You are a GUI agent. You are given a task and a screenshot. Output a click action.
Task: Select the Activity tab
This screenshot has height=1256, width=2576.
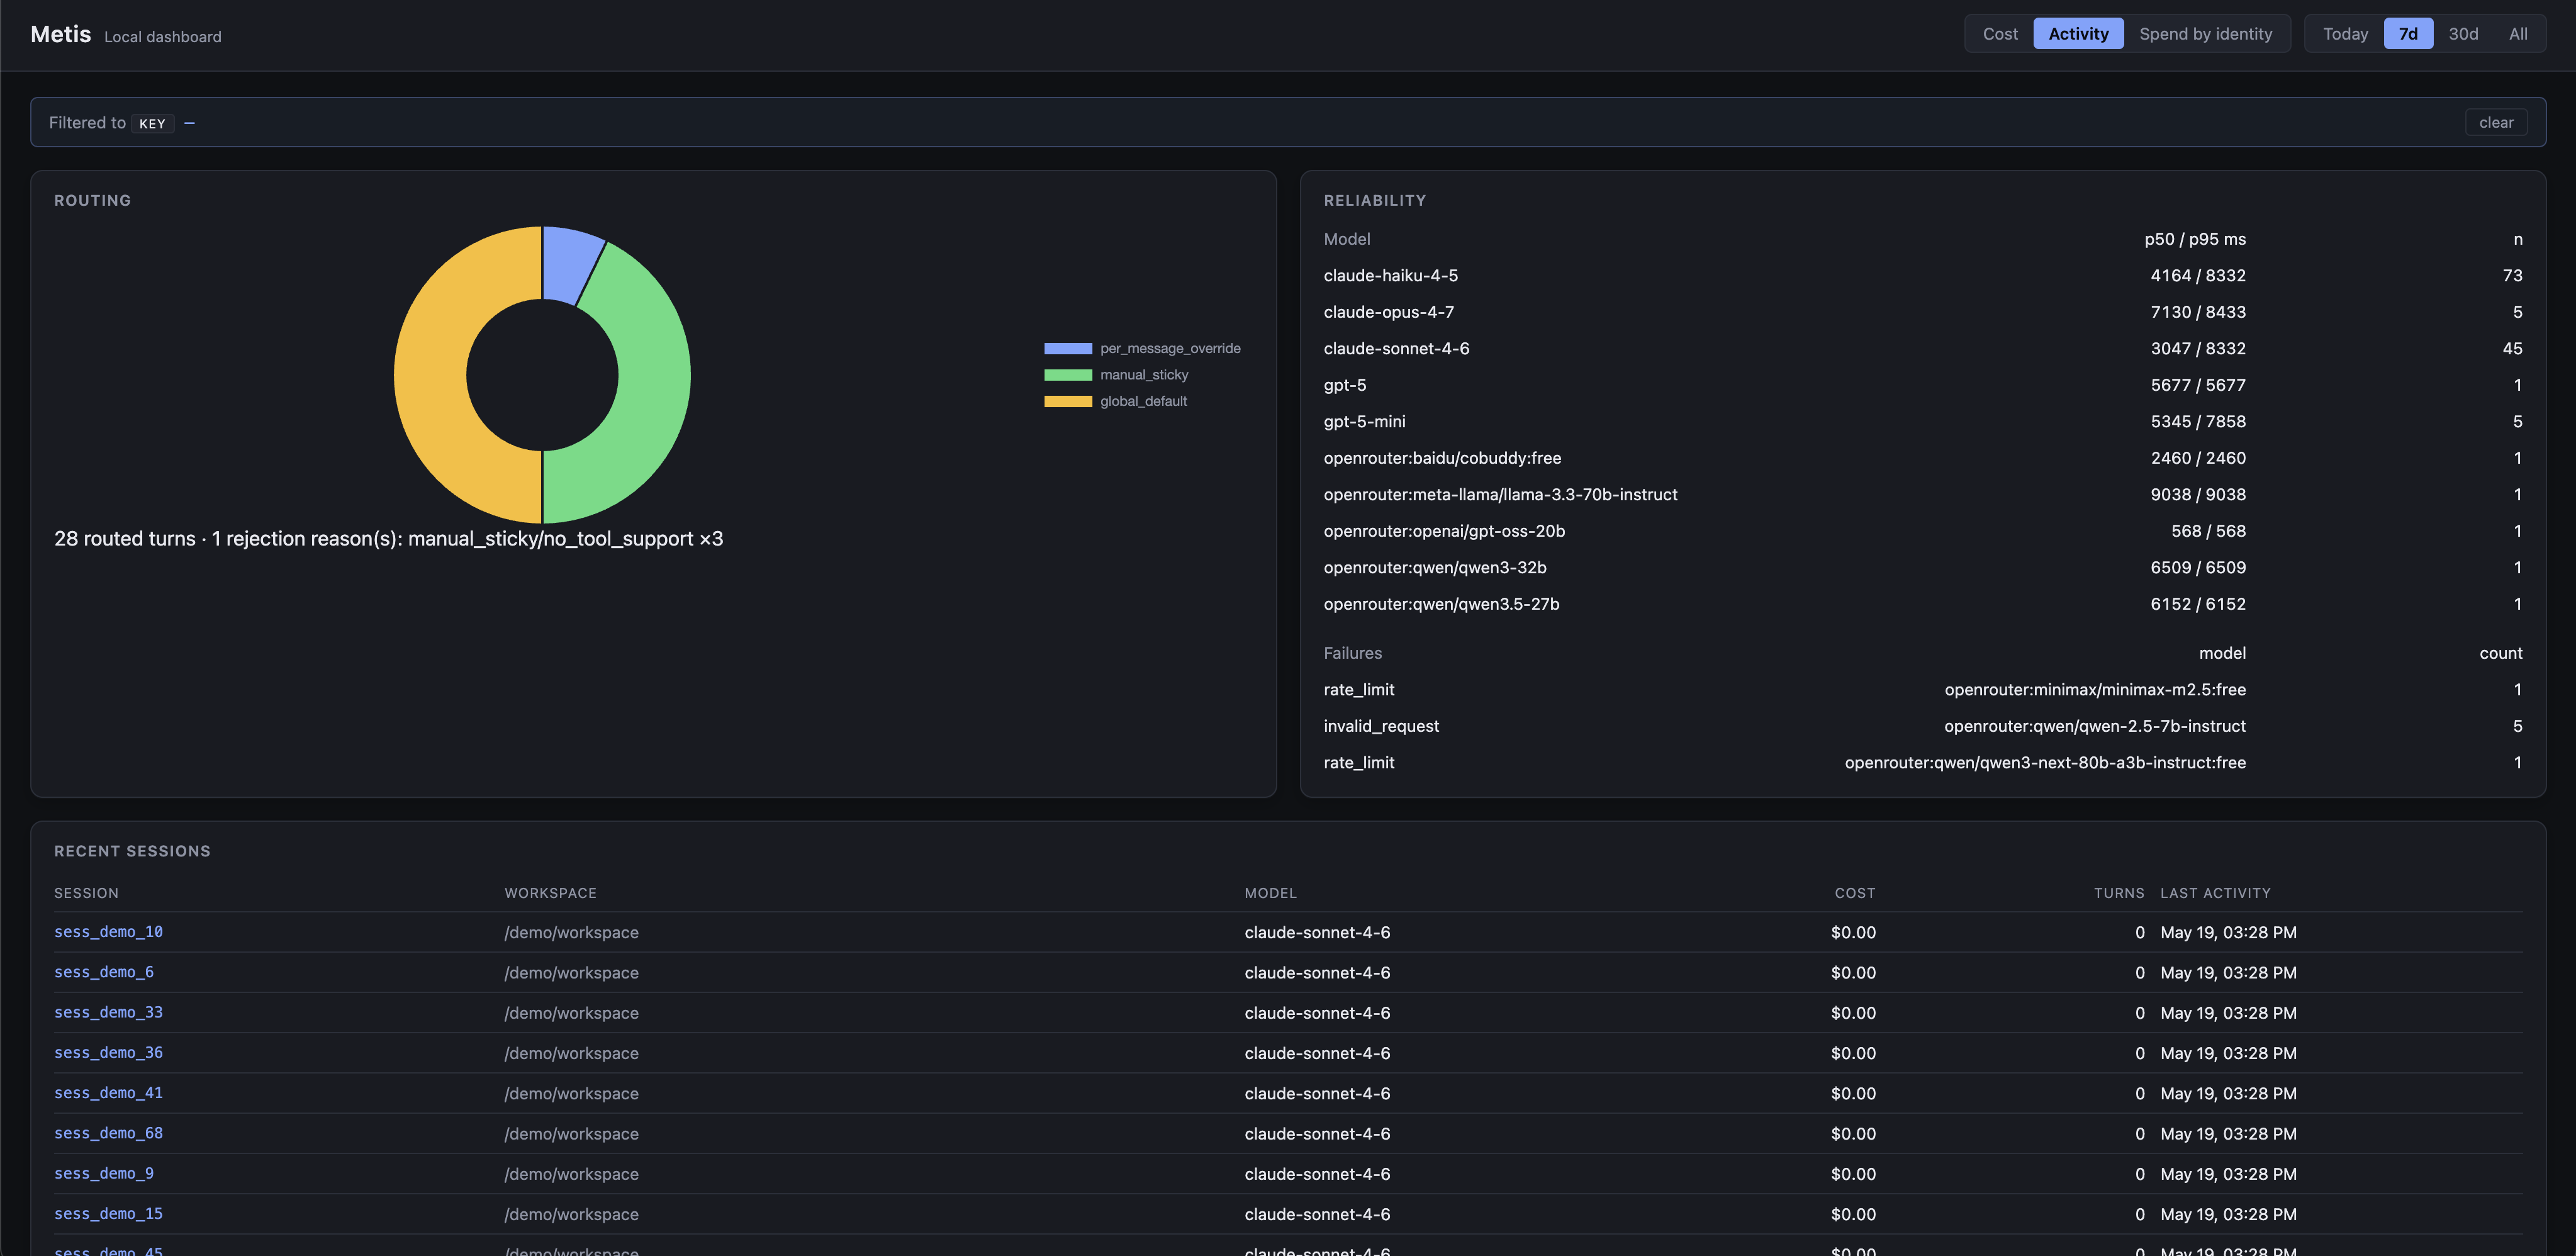pos(2078,34)
